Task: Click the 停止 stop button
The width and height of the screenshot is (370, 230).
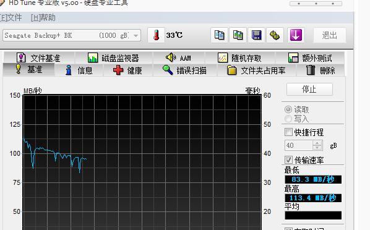Action: (x=309, y=90)
